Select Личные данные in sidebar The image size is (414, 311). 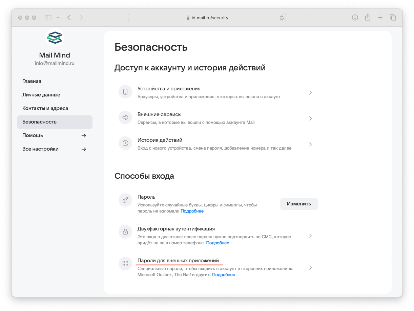41,95
